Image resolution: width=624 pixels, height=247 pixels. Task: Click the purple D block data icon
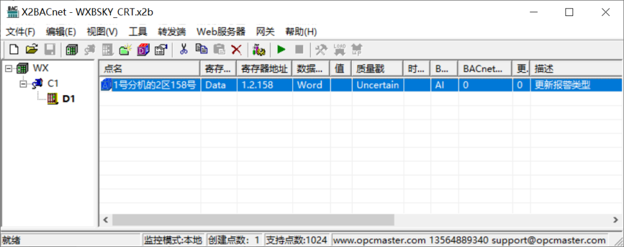click(143, 50)
